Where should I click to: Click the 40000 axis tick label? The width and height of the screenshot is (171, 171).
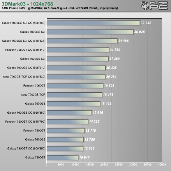point(162,165)
